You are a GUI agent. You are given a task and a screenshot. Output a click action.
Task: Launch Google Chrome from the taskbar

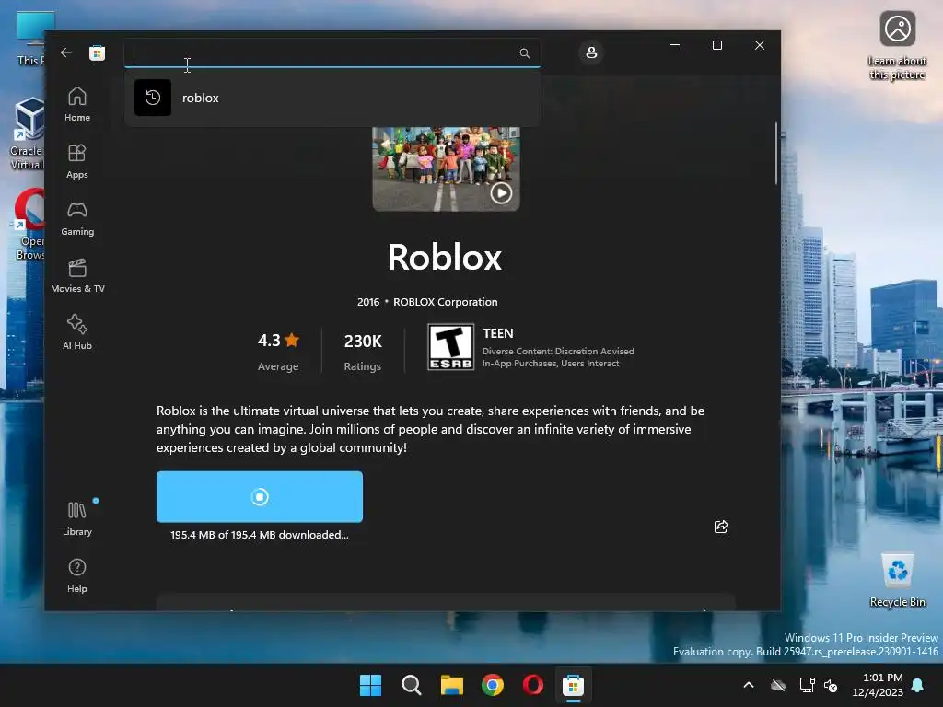pyautogui.click(x=493, y=685)
